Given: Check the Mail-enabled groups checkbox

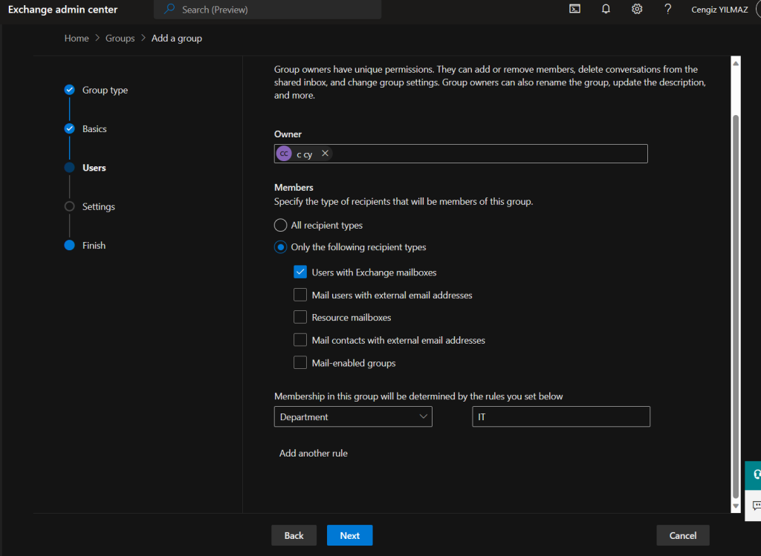Looking at the screenshot, I should tap(300, 363).
